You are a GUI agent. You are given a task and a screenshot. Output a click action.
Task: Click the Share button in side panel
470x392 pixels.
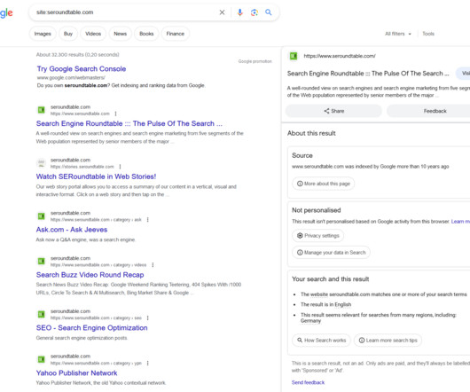click(x=333, y=111)
